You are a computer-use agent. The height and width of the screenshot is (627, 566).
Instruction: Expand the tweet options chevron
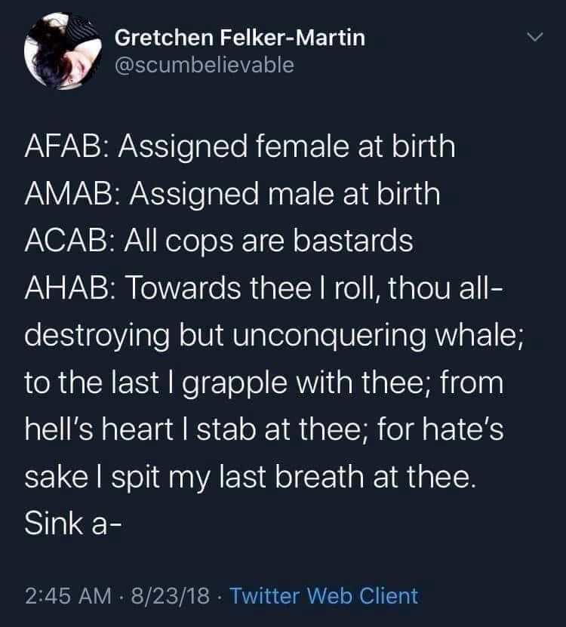coord(534,37)
